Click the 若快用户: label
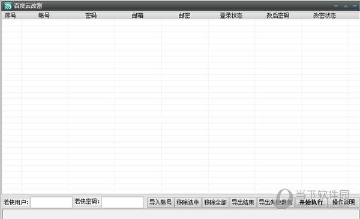Viewport: 360px width, 219px height. click(16, 202)
